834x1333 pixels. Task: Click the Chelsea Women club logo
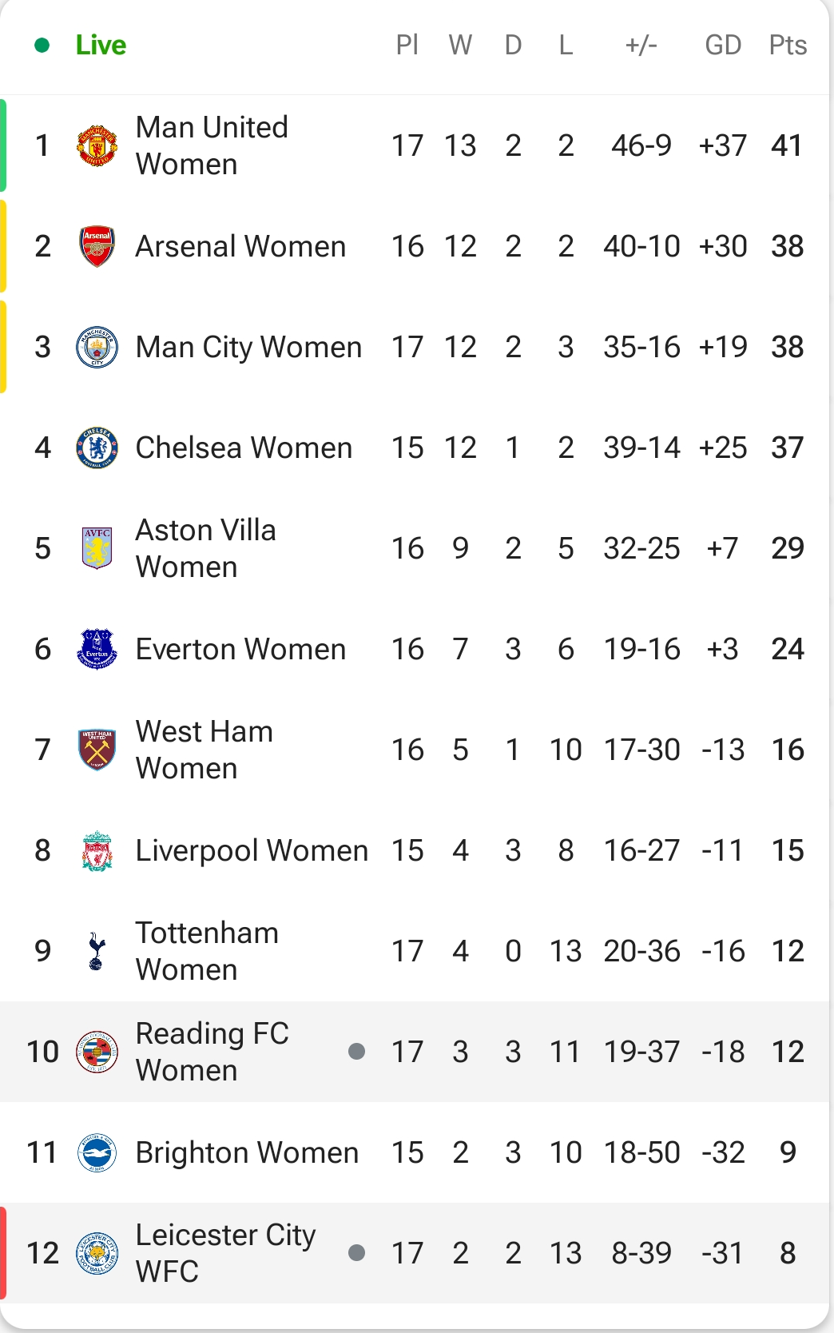[x=97, y=448]
